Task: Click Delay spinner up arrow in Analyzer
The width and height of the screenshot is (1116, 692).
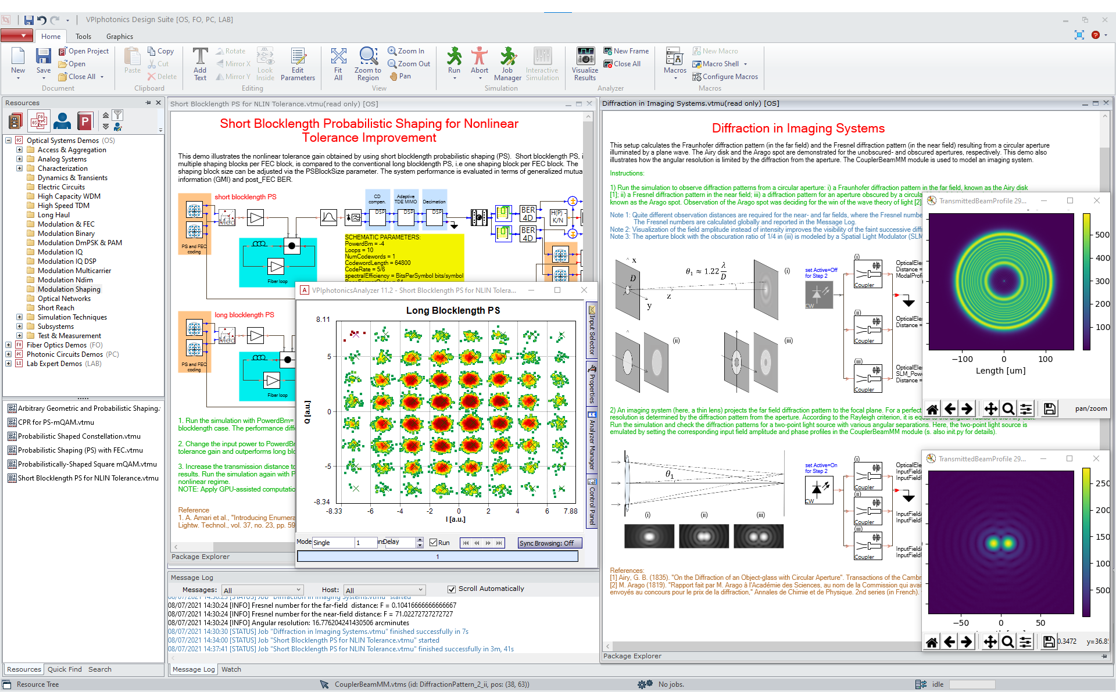Action: 420,540
